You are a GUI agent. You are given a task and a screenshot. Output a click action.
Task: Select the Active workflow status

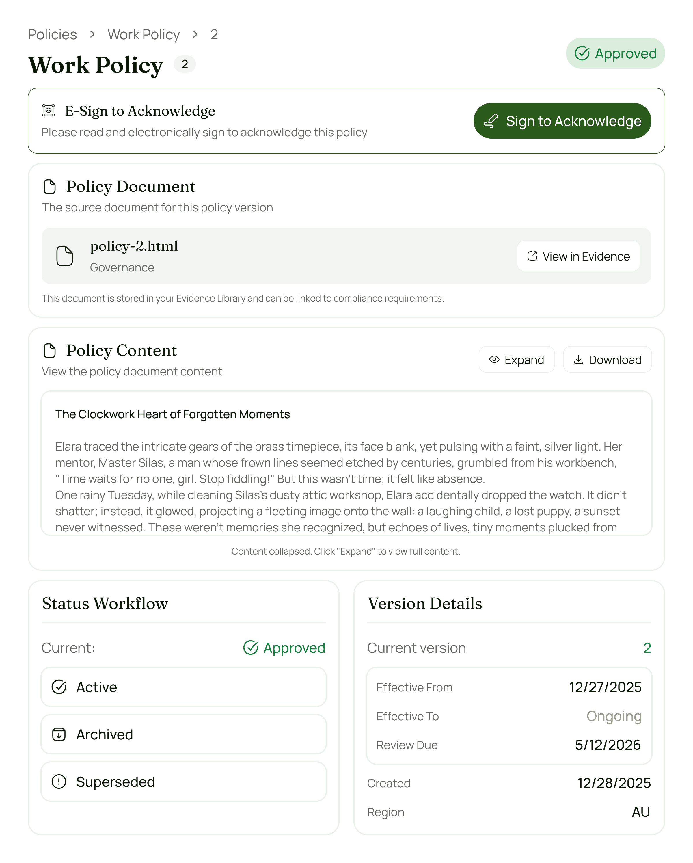183,687
